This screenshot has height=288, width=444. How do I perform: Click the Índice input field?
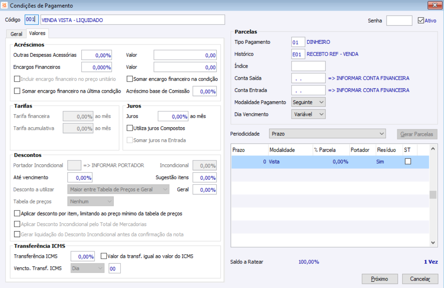pos(308,66)
